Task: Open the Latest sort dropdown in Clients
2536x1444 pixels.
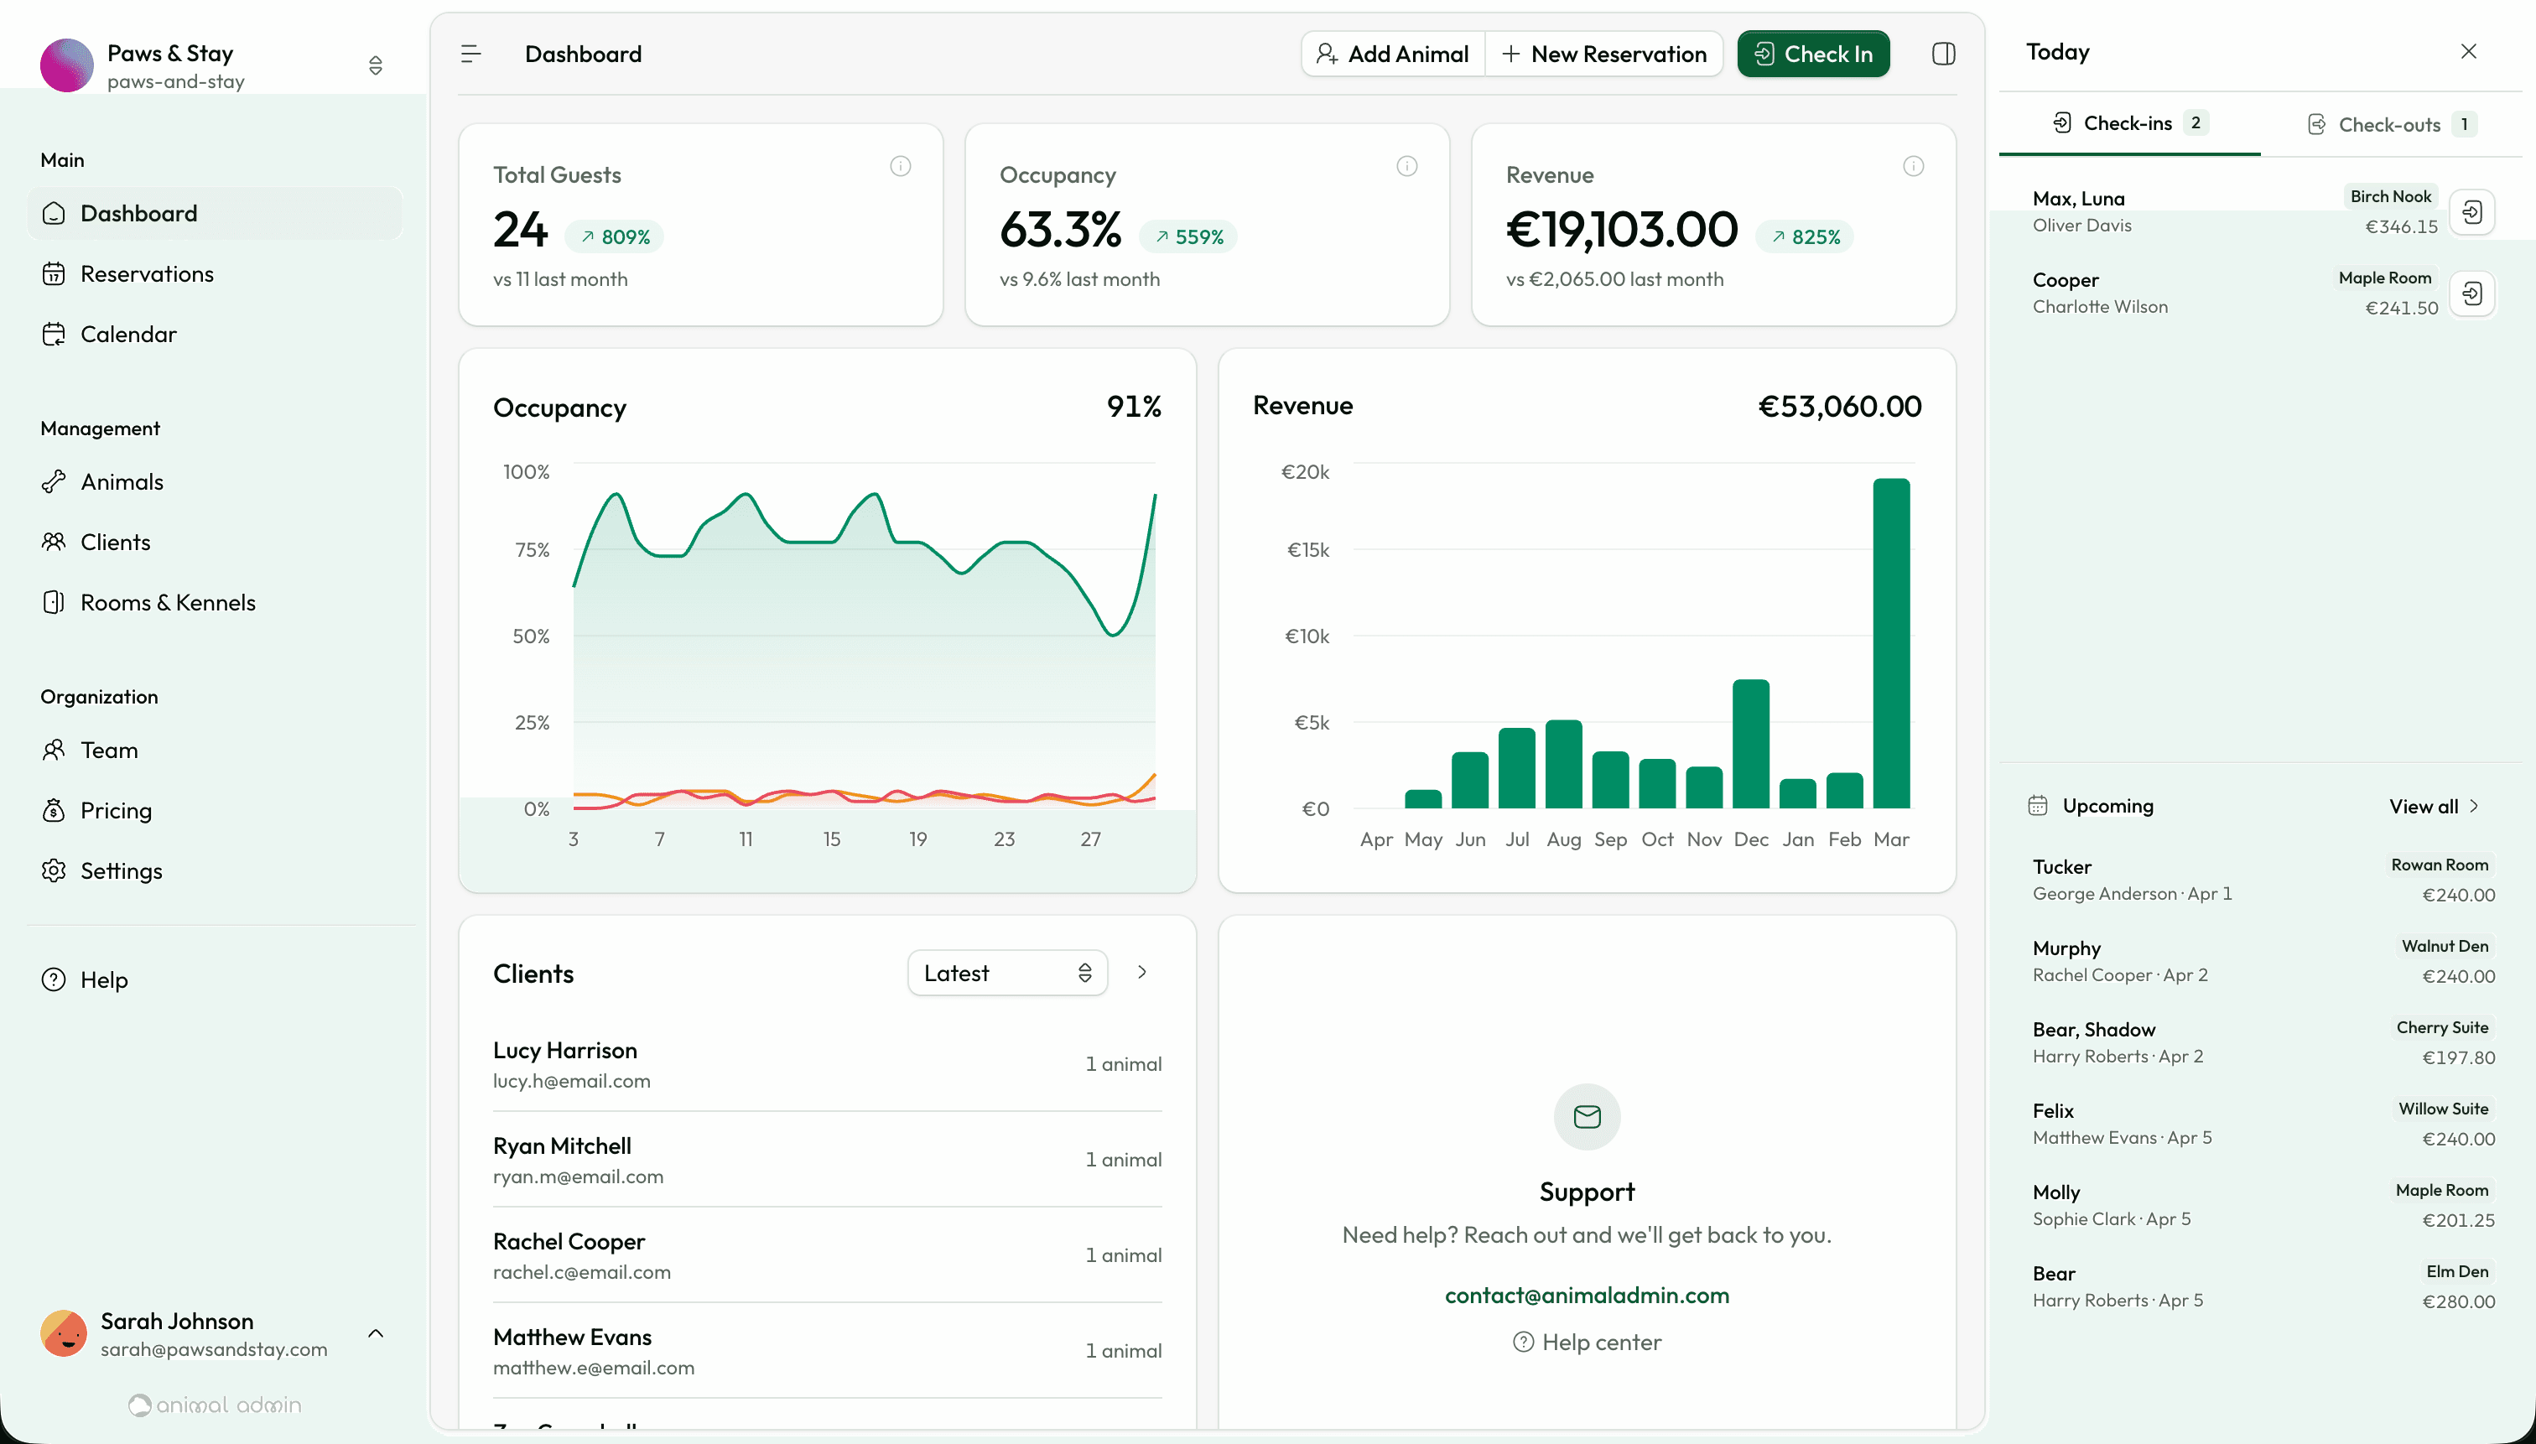Action: tap(1006, 973)
